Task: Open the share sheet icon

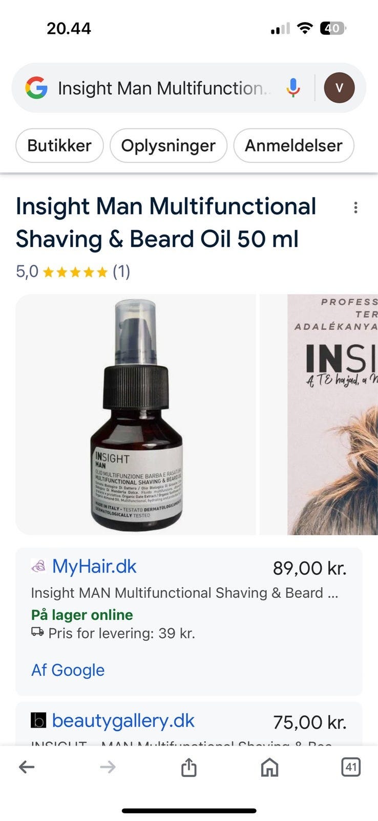Action: pos(188,767)
